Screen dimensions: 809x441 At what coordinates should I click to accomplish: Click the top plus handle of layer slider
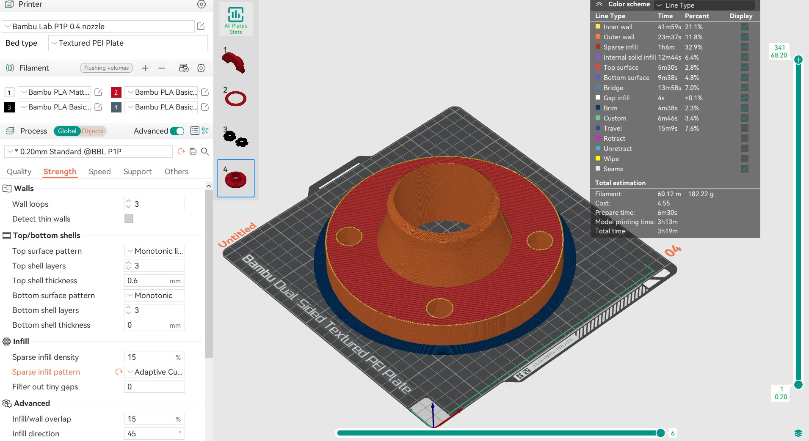point(798,60)
